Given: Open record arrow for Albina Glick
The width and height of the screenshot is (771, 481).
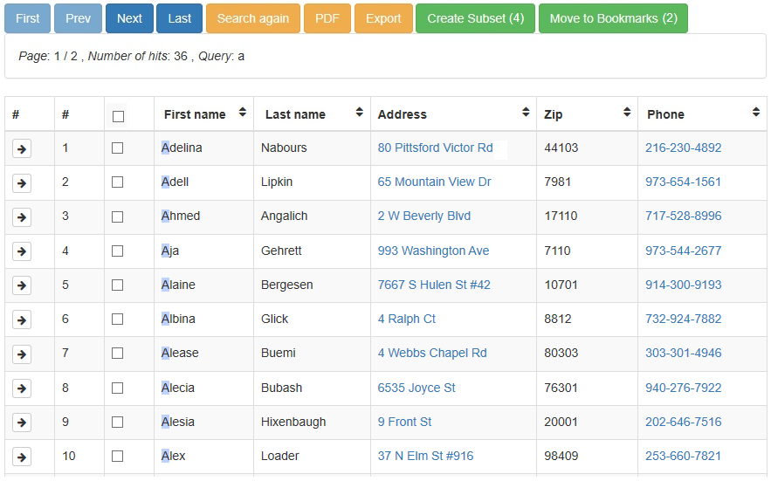Looking at the screenshot, I should click(x=22, y=320).
